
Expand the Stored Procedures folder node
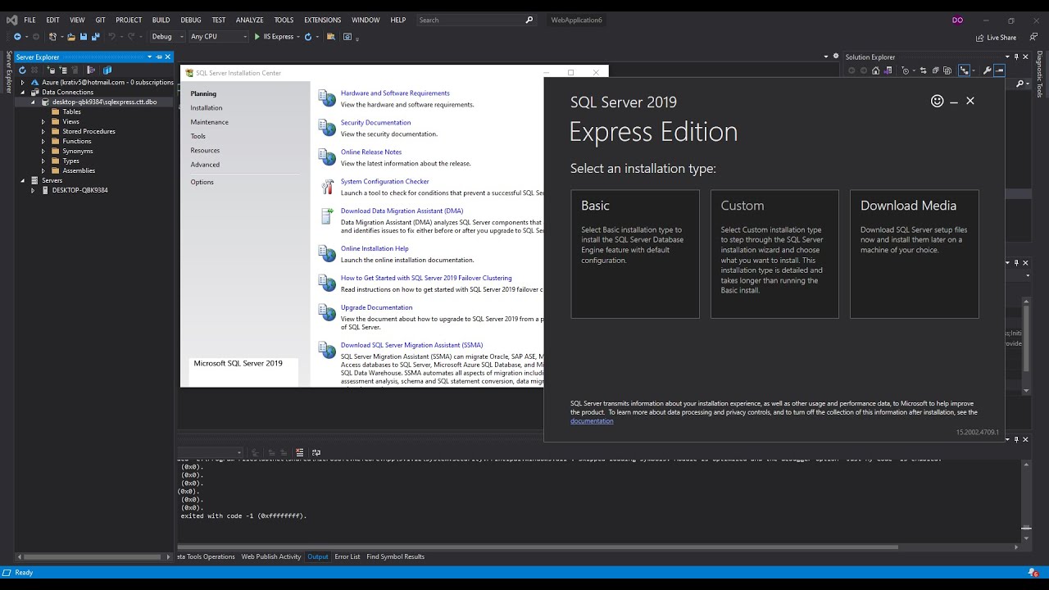43,131
